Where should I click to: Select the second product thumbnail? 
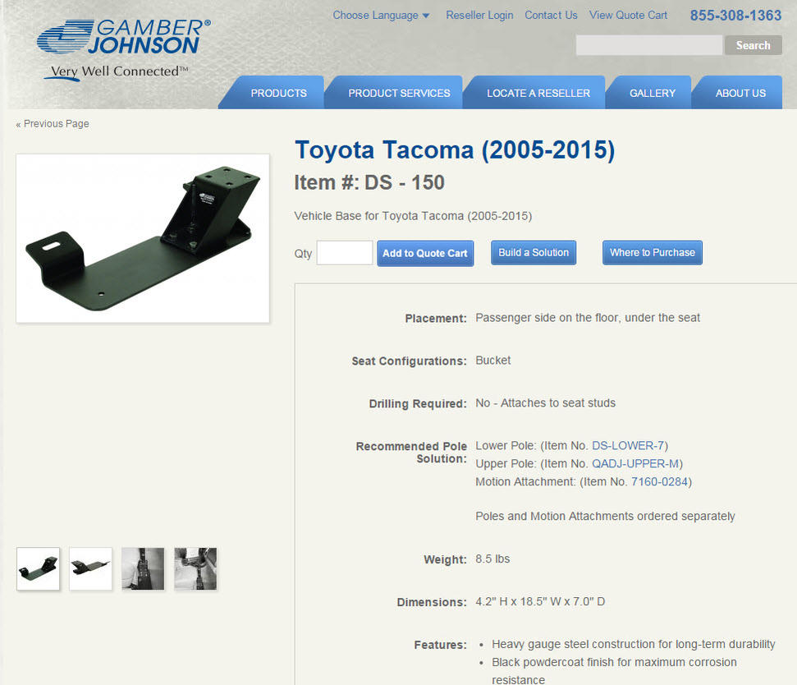pos(90,568)
